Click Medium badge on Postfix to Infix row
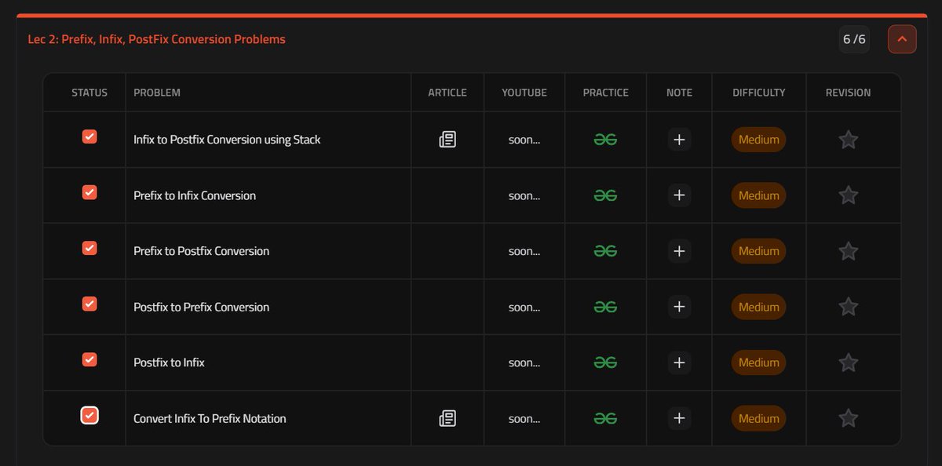942x466 pixels. tap(758, 362)
